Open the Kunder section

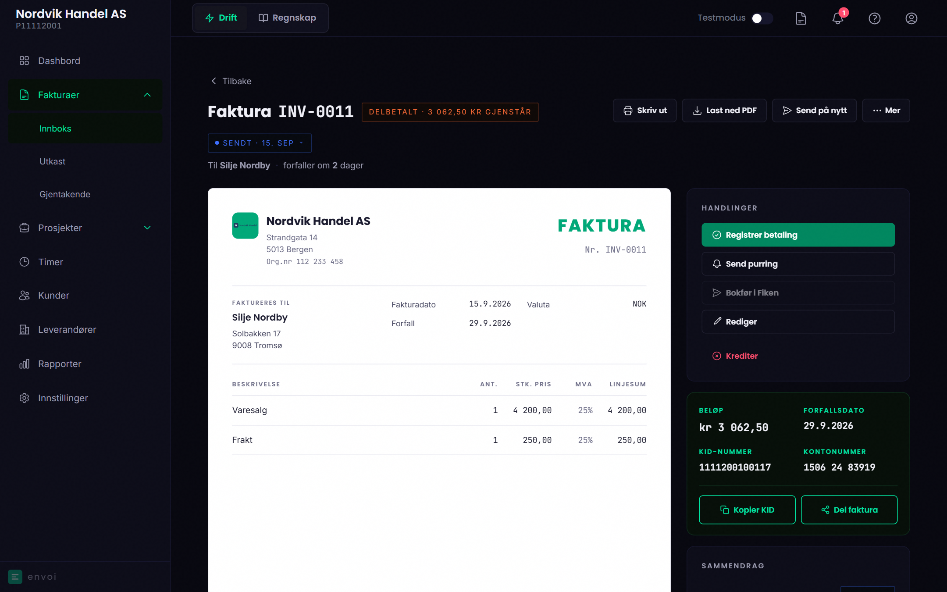point(85,295)
